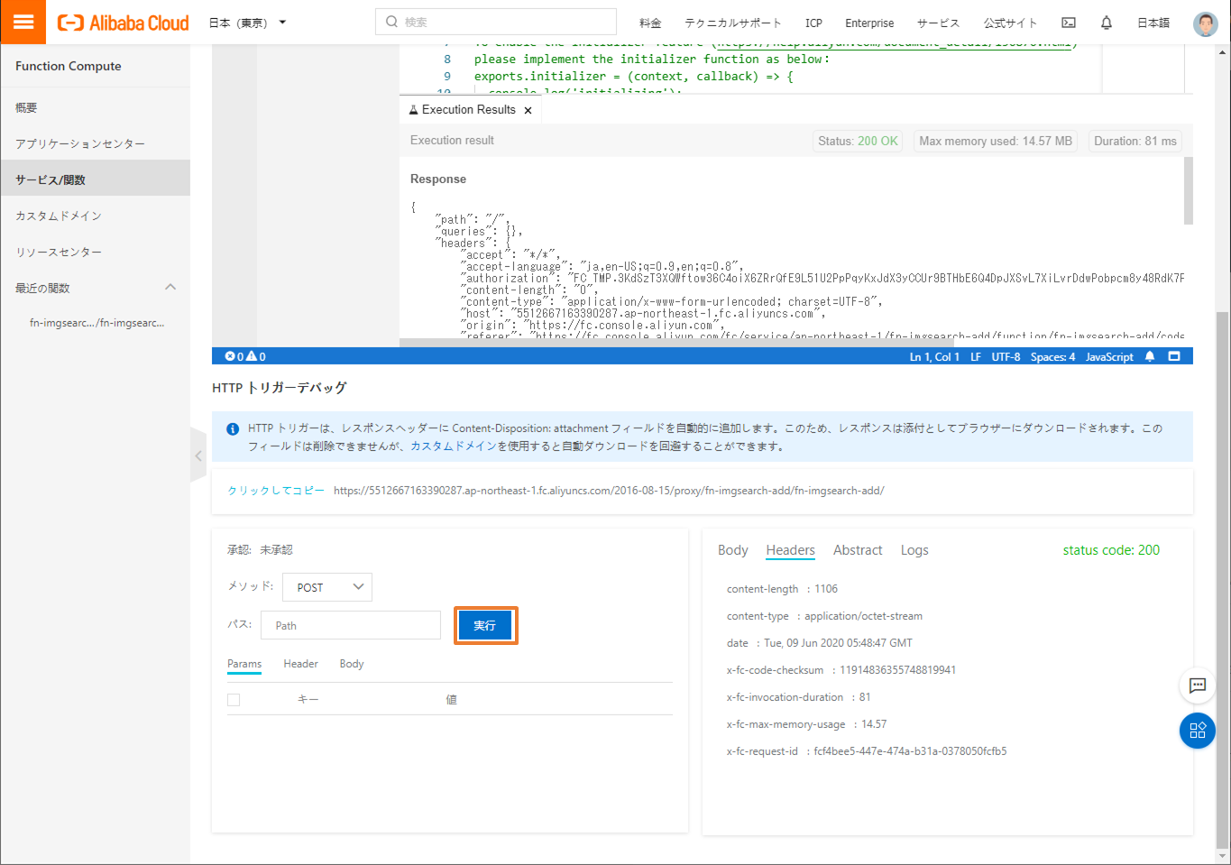The height and width of the screenshot is (865, 1231).
Task: Open the 料金 top menu
Action: [x=650, y=23]
